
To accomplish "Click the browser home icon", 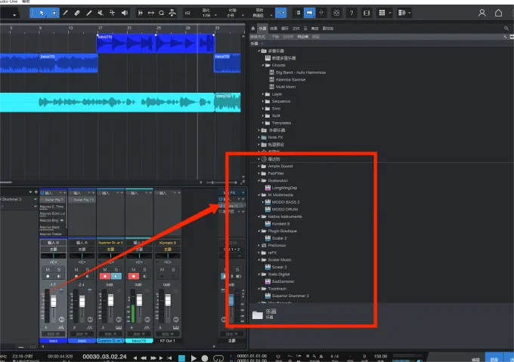I will (x=252, y=29).
